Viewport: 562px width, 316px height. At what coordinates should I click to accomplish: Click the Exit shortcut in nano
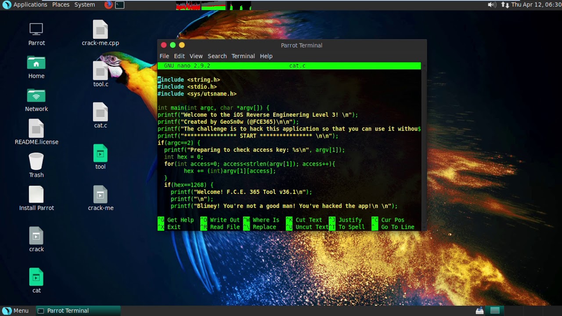pyautogui.click(x=169, y=227)
